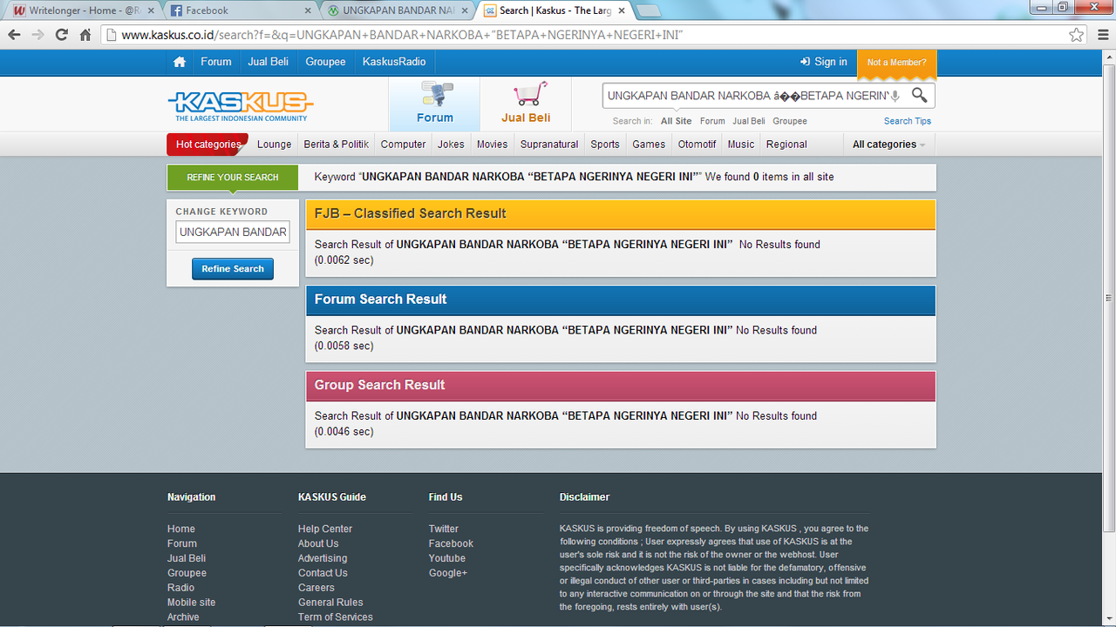Open Regional category
The width and height of the screenshot is (1116, 627).
786,145
